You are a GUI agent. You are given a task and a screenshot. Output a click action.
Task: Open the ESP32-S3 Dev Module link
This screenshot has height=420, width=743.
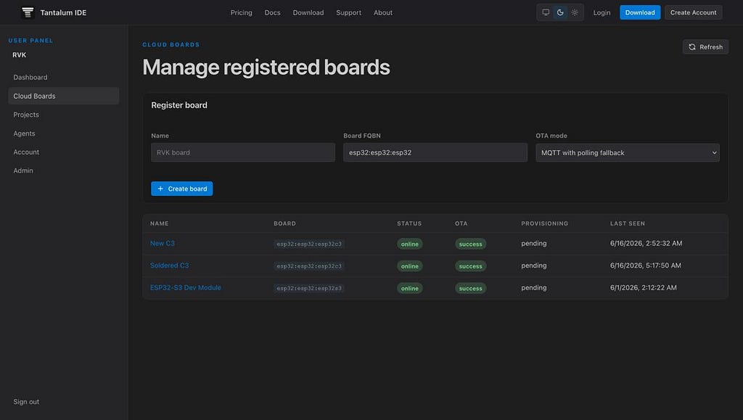coord(185,287)
